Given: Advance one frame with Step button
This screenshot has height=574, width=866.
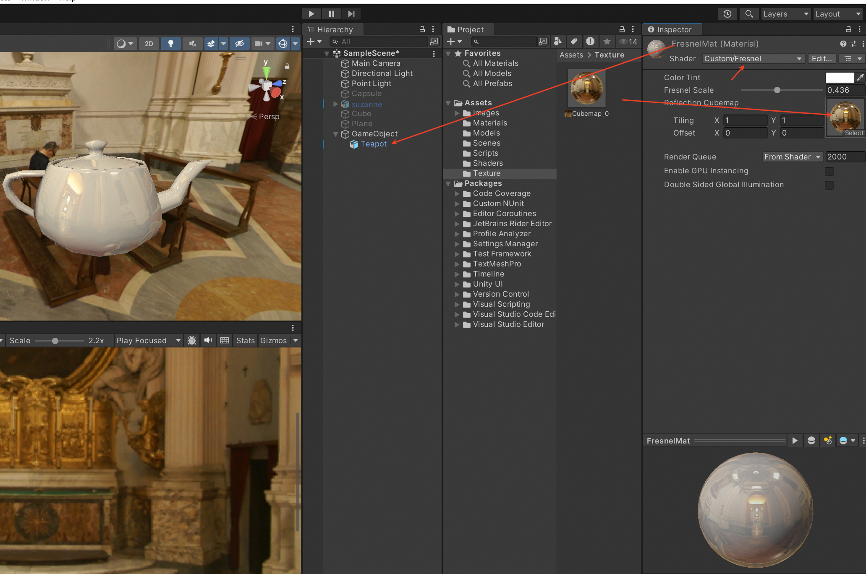Looking at the screenshot, I should [351, 14].
